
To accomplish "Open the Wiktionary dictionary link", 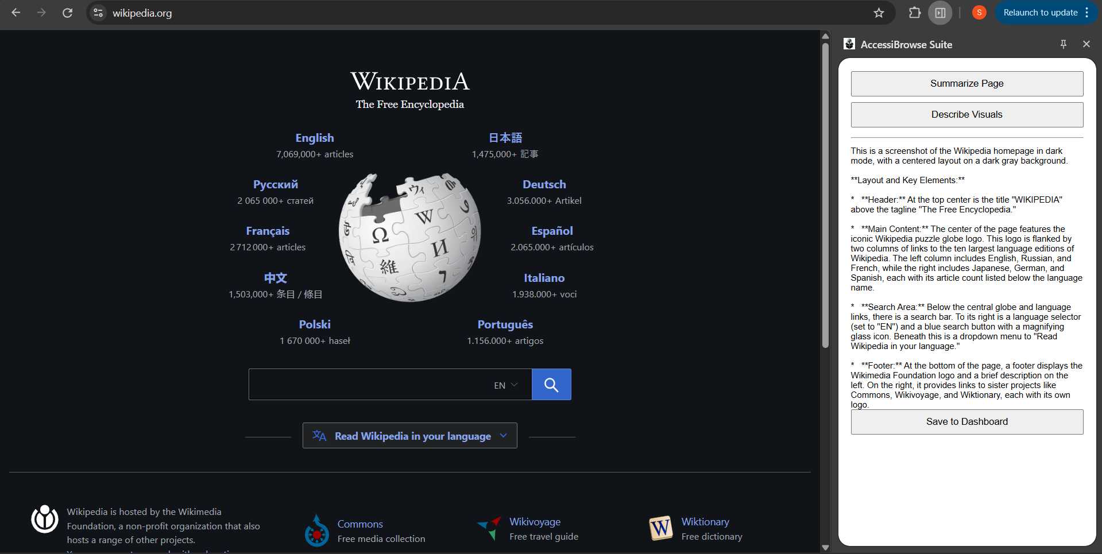I will tap(705, 522).
